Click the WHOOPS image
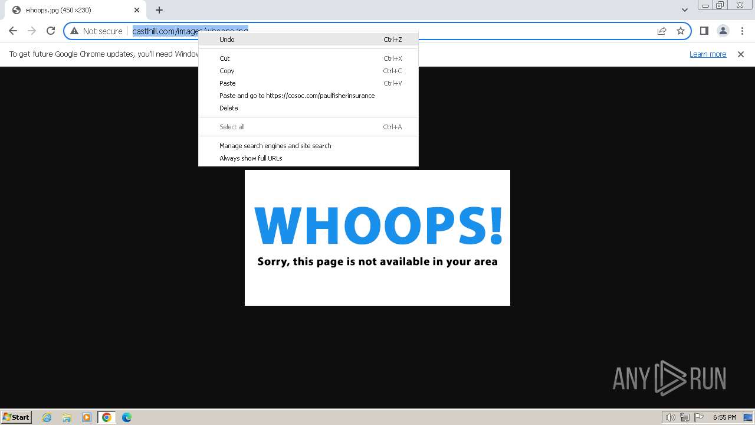The width and height of the screenshot is (755, 425). [377, 238]
